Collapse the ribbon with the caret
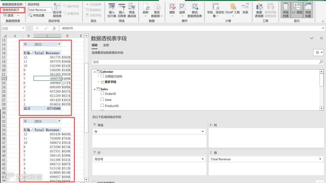 tap(323, 21)
